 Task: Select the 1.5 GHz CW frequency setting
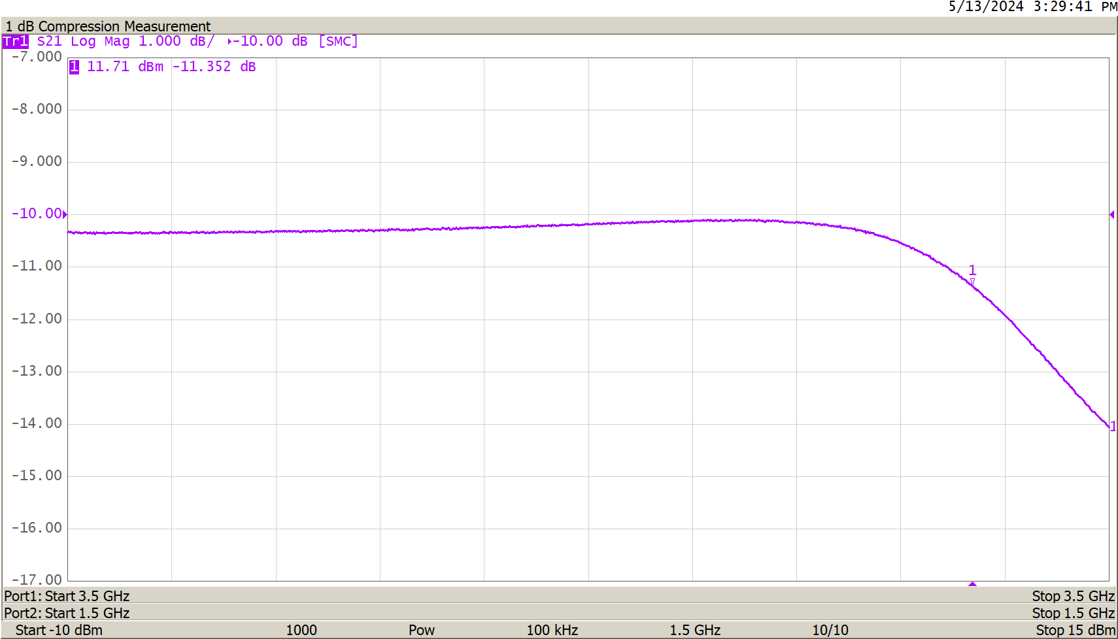tap(695, 630)
